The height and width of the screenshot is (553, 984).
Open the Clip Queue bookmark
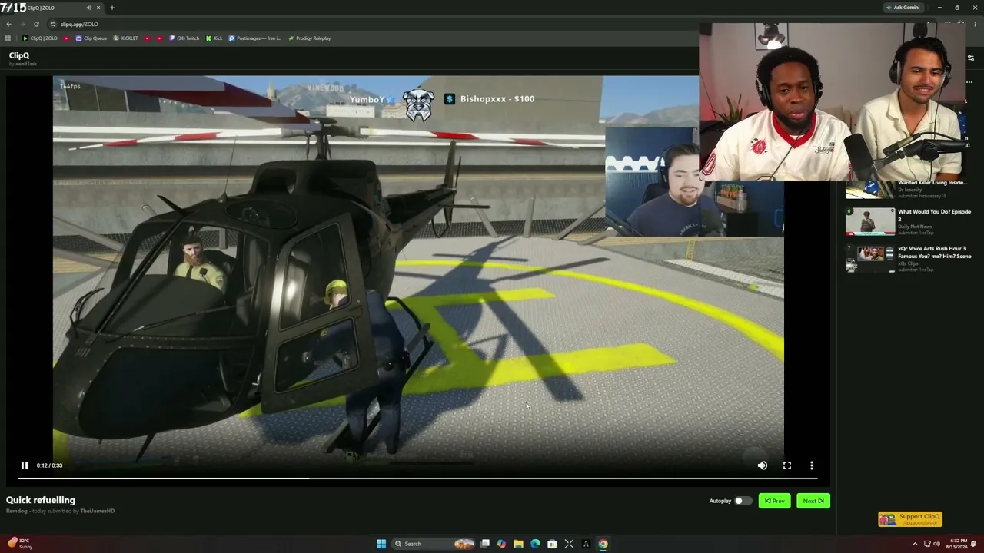click(91, 38)
